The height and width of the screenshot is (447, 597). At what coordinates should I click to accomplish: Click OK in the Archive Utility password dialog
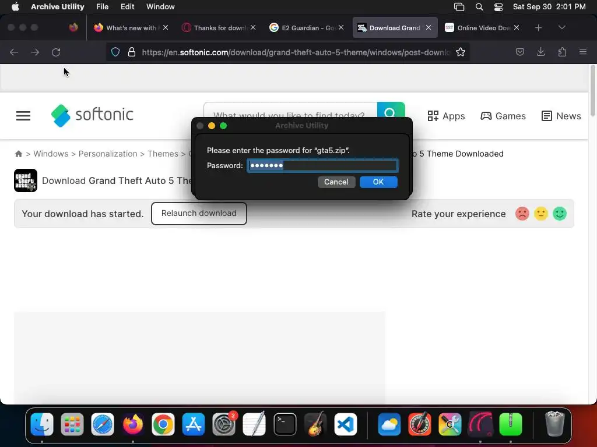378,182
